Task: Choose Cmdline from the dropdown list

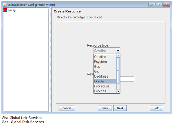Action: pyautogui.click(x=105, y=57)
